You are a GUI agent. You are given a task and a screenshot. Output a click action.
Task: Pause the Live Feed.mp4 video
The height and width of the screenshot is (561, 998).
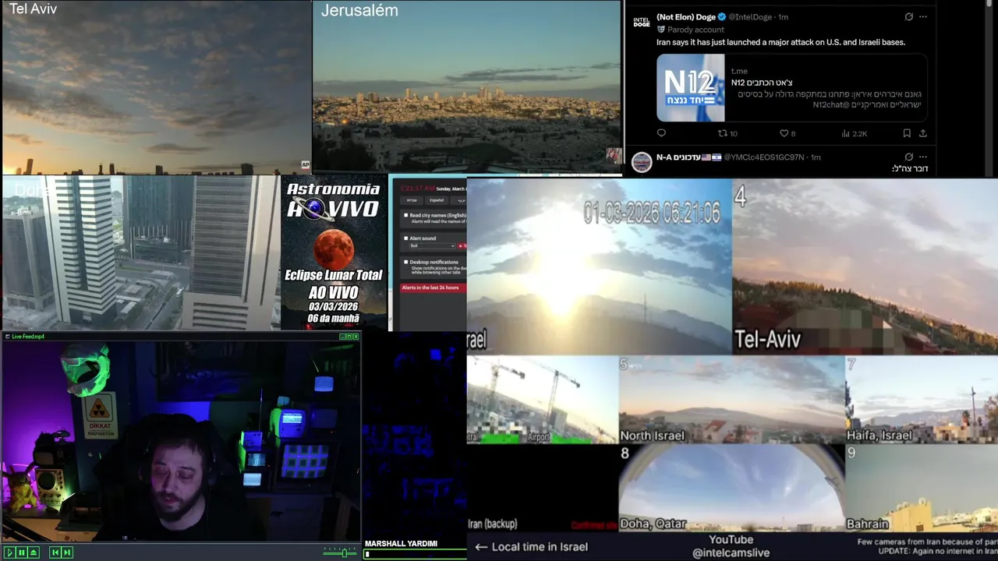(22, 552)
